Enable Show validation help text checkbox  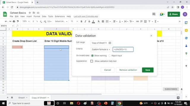[92, 61]
